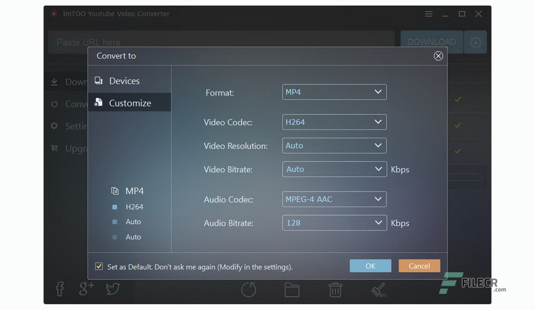Screen dimensions: 535x310
Task: Open the Google Plus share icon
Action: [86, 288]
